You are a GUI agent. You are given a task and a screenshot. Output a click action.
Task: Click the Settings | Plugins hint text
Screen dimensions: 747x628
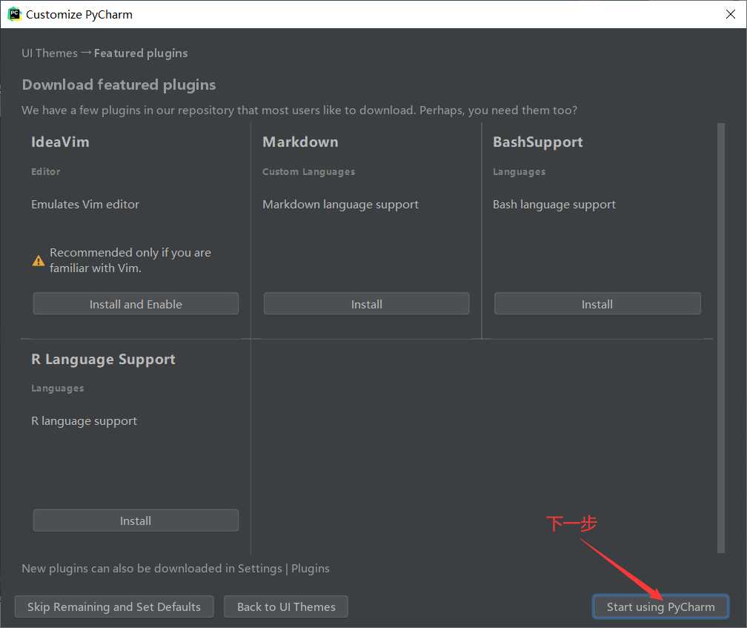176,569
